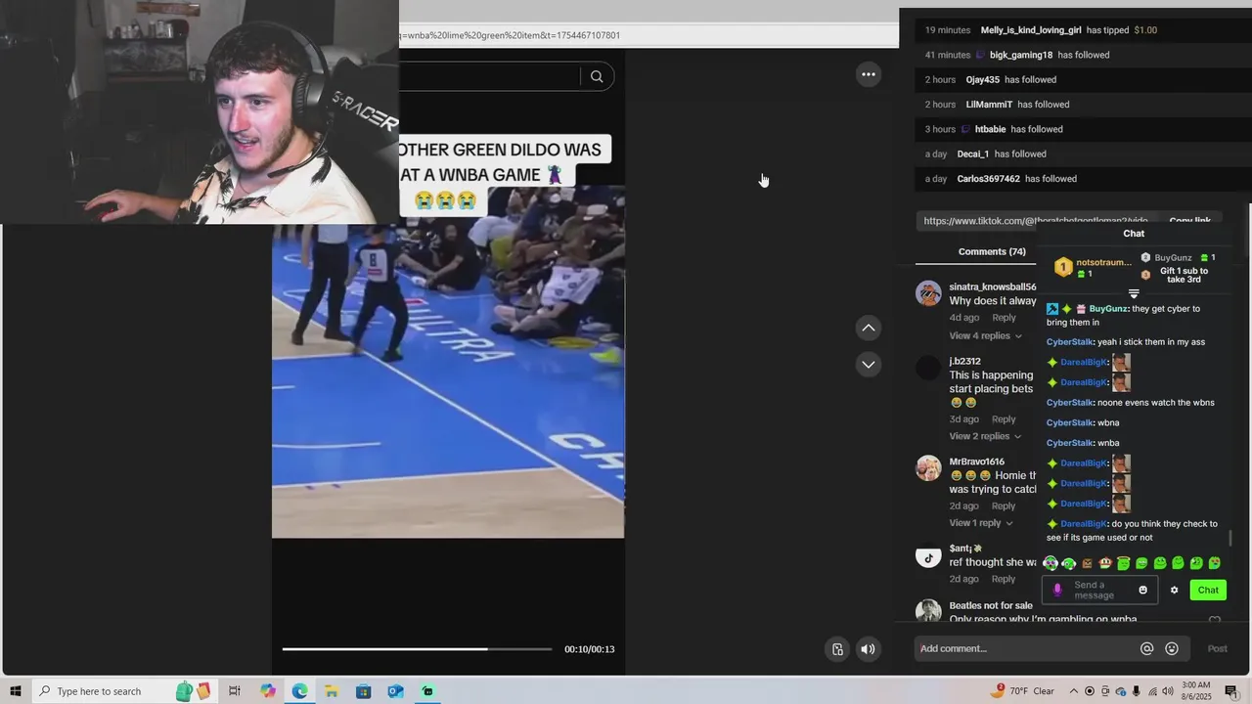Open Microsoft Edge on taskbar
Viewport: 1252px width, 704px height.
point(299,691)
